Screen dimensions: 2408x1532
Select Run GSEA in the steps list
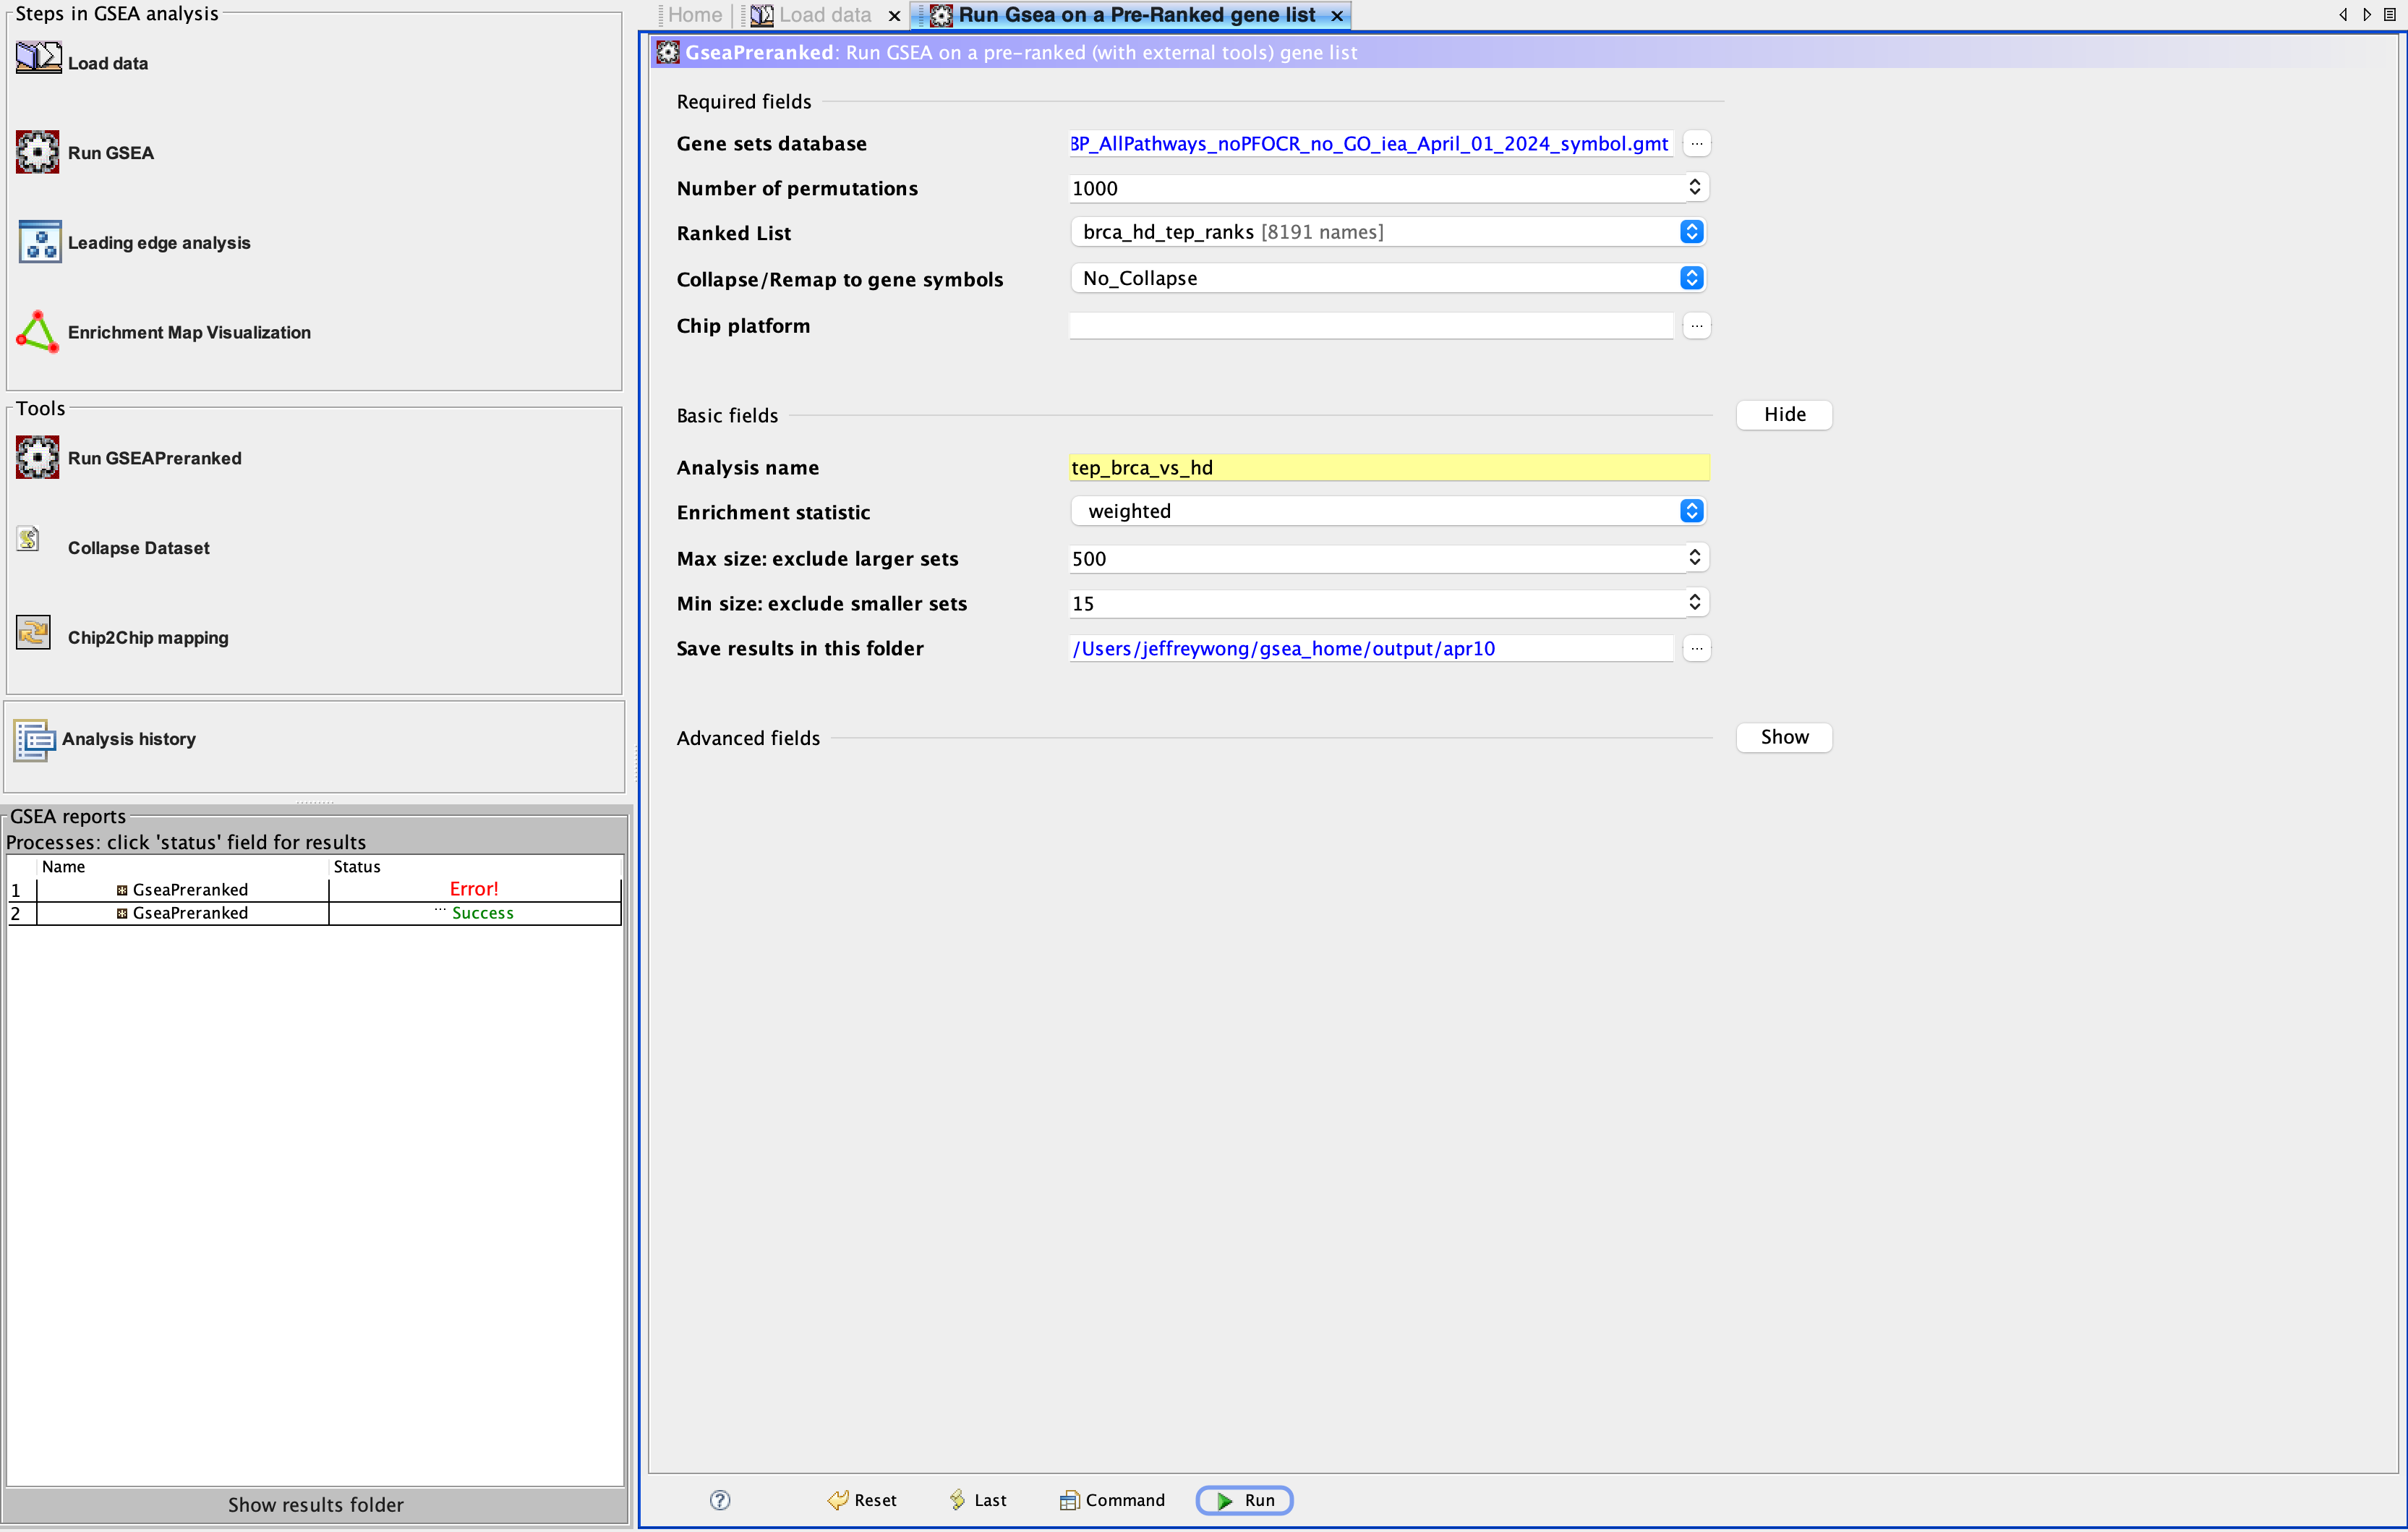pos(111,153)
